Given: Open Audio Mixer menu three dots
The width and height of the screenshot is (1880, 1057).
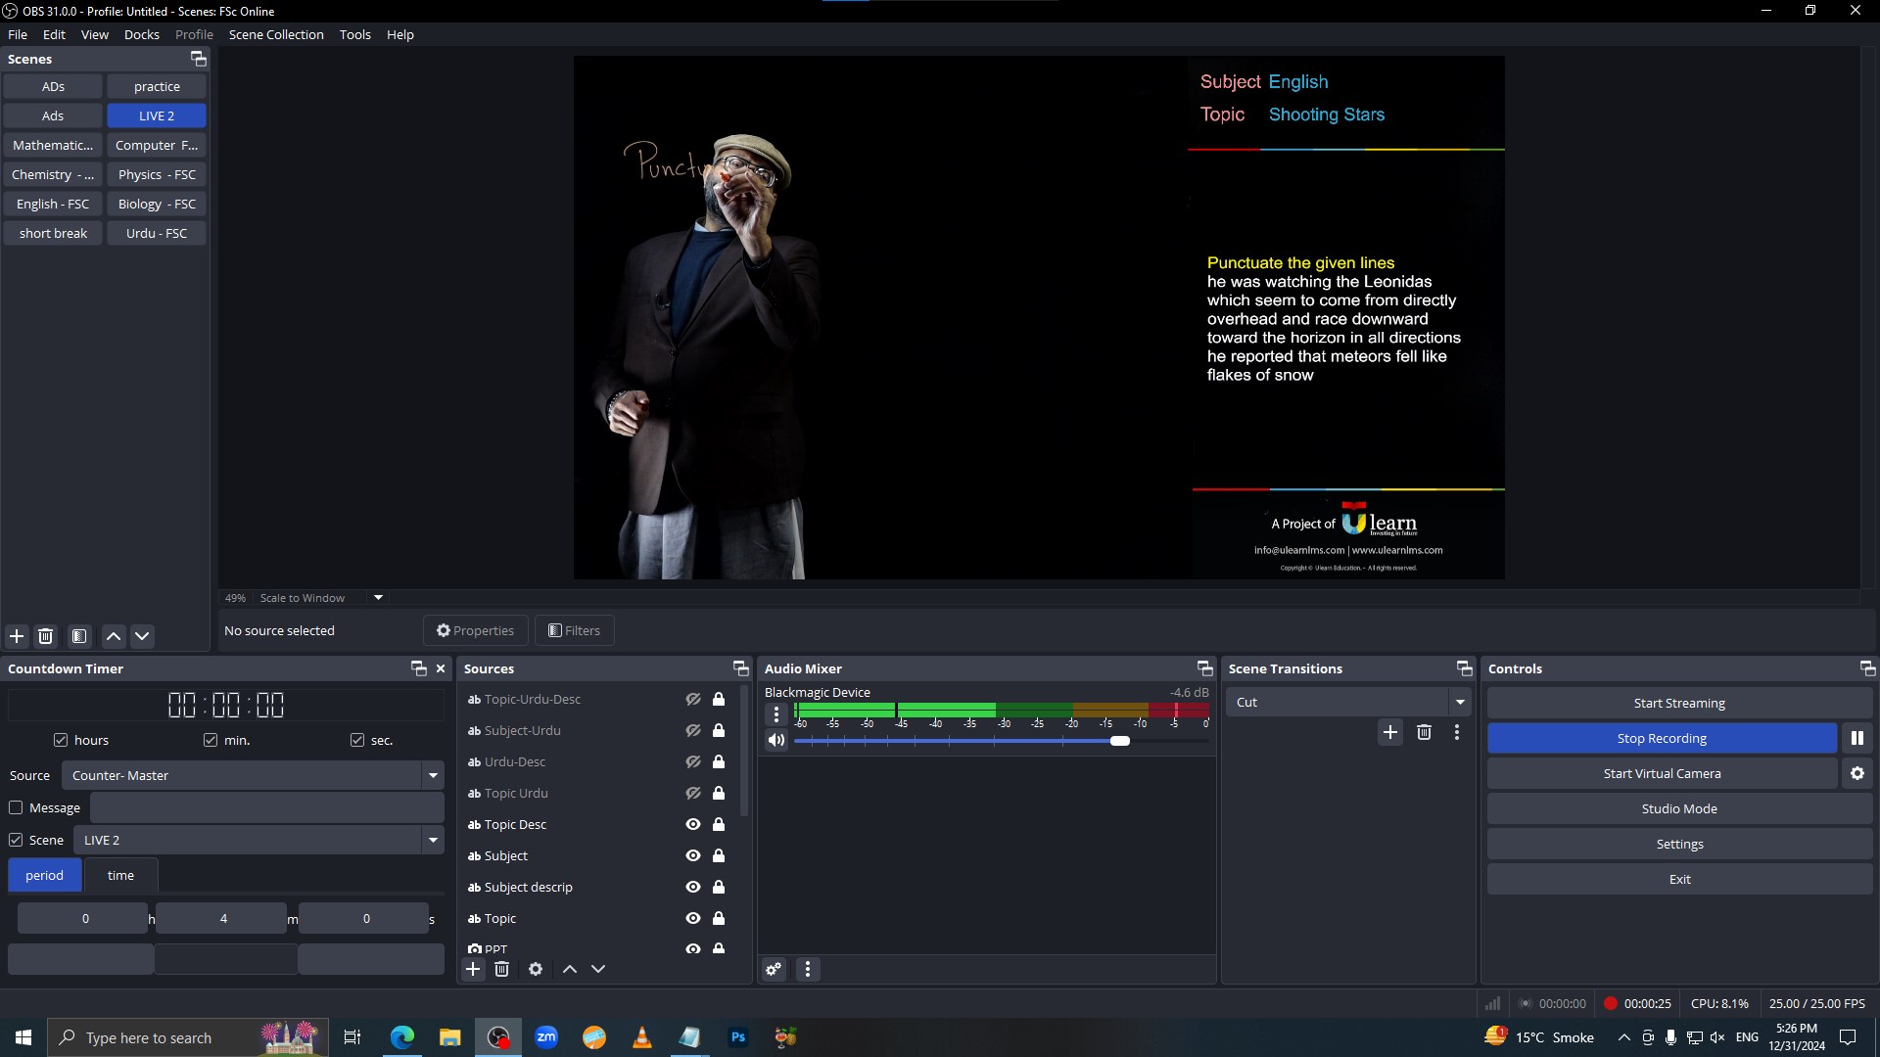Looking at the screenshot, I should 808,969.
